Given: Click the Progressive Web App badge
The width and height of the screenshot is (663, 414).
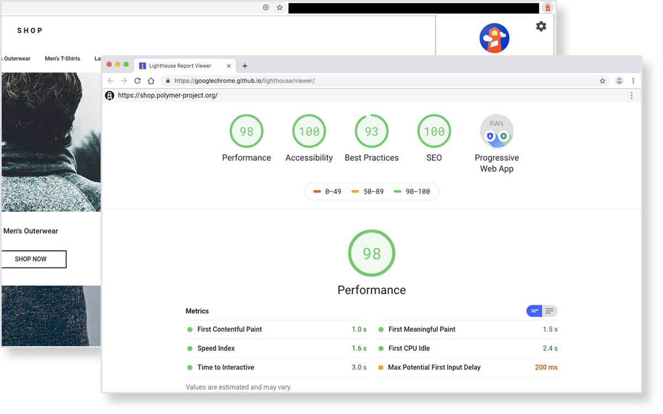Looking at the screenshot, I should [x=496, y=131].
